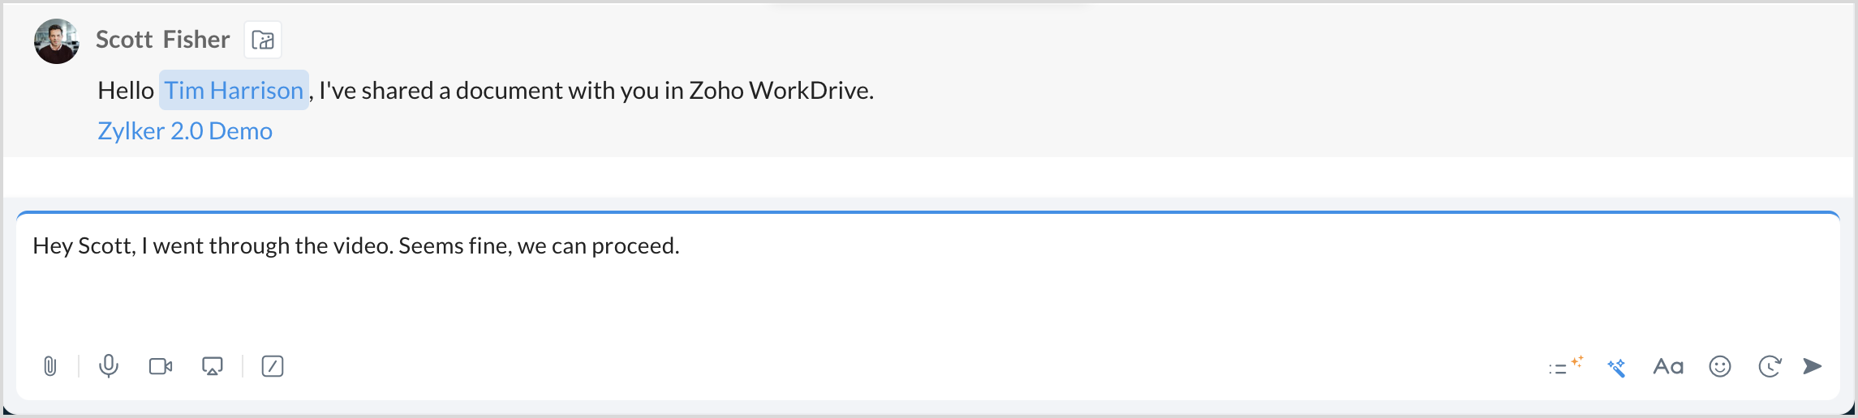Place cursor after 'we can proceed.' in draft
Image resolution: width=1858 pixels, height=418 pixels.
681,245
